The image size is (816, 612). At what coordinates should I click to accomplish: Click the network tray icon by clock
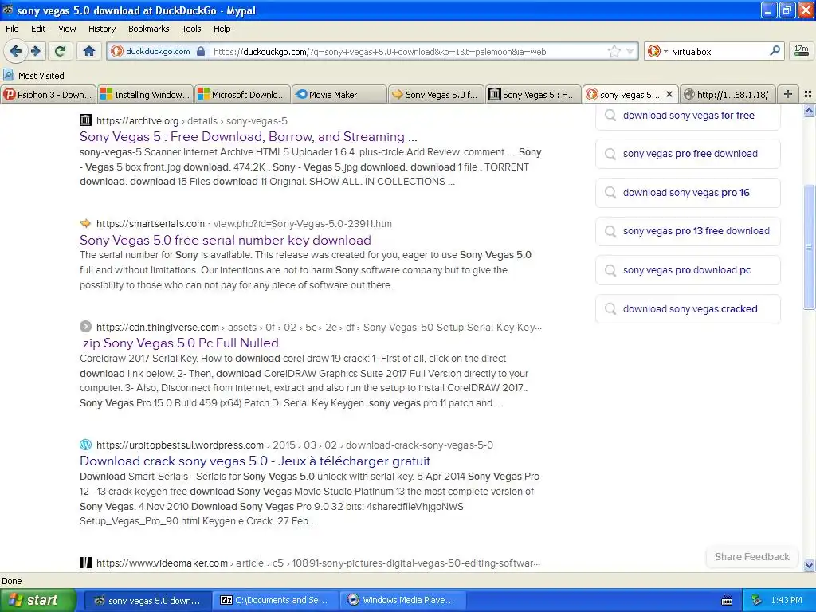tap(757, 600)
